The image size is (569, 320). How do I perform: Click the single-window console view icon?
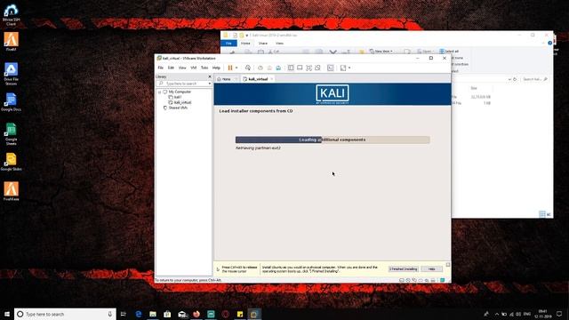pyautogui.click(x=300, y=68)
